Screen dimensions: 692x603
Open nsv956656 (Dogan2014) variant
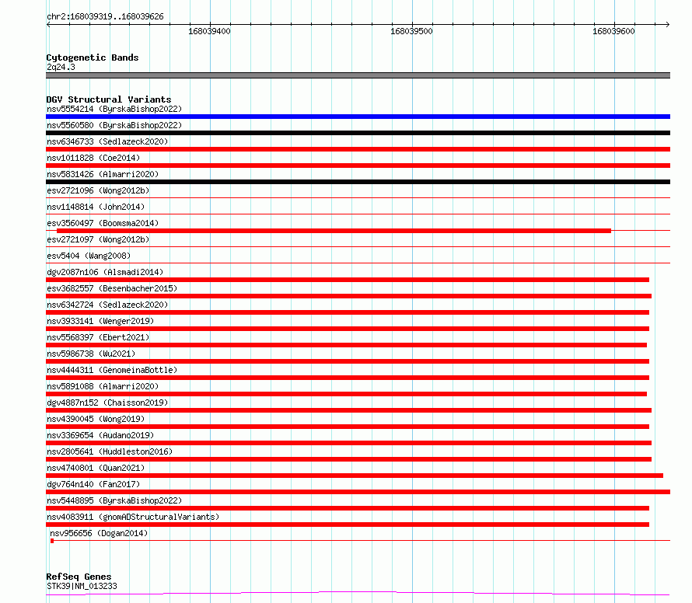pyautogui.click(x=99, y=533)
